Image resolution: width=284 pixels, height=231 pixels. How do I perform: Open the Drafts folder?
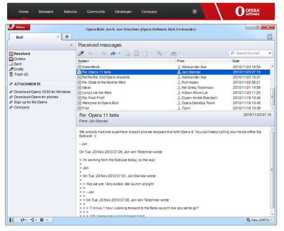click(17, 69)
